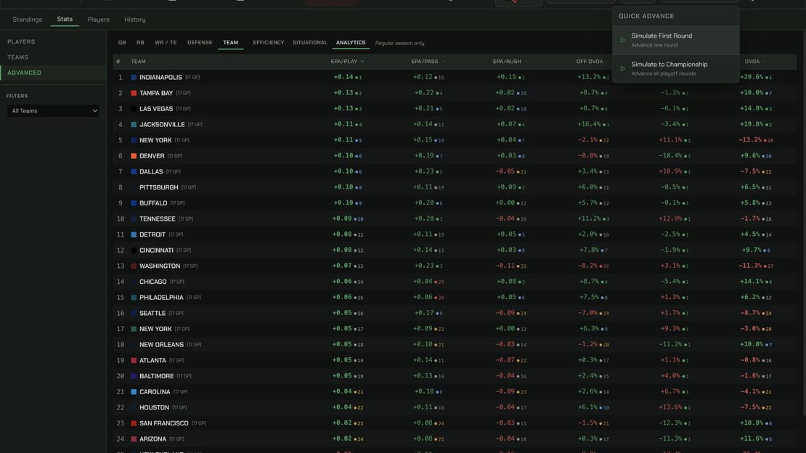Click Indianapolis team color square

coord(134,78)
